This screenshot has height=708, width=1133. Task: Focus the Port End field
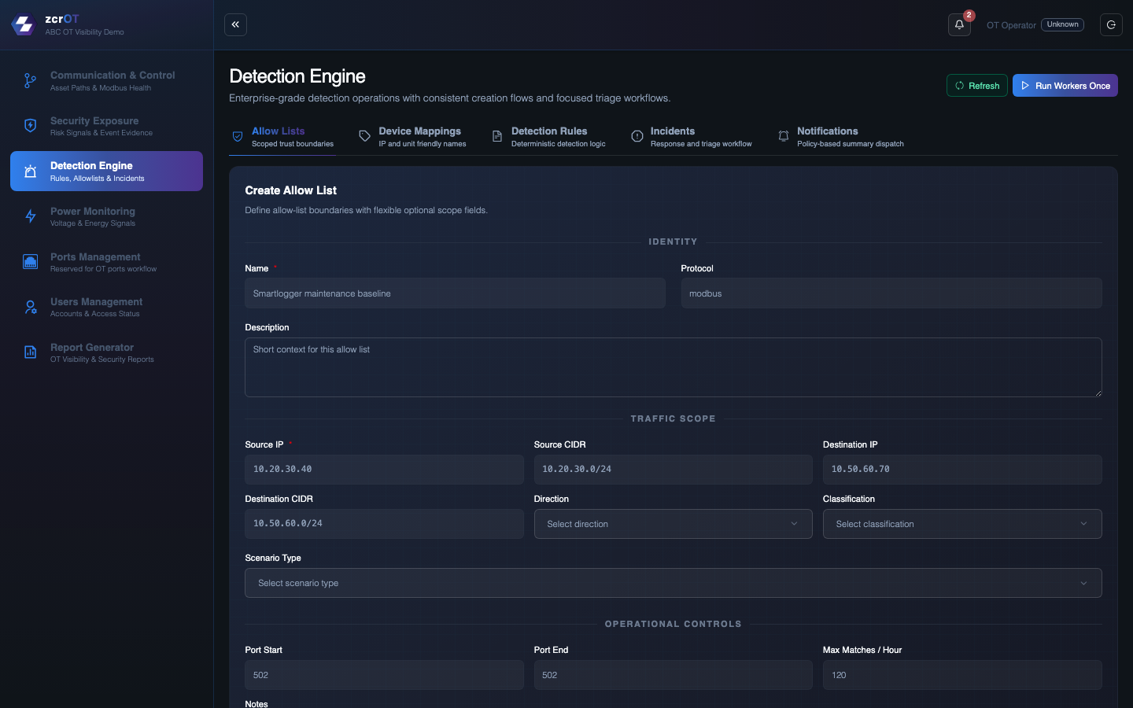point(674,675)
